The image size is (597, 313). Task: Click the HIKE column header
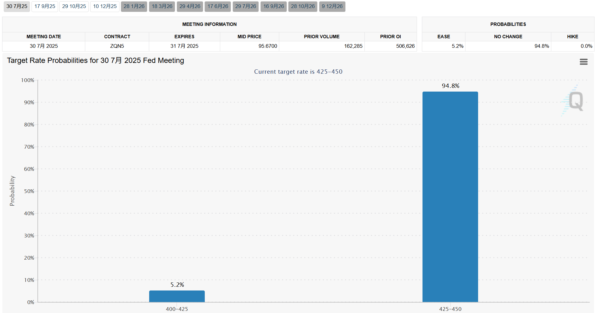click(572, 37)
